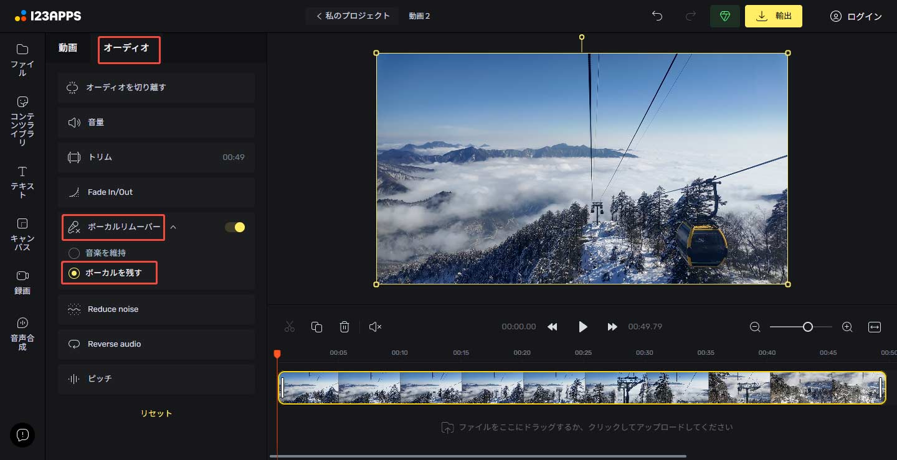The width and height of the screenshot is (897, 460).
Task: Adjust the timeline zoom slider handle
Action: point(808,327)
